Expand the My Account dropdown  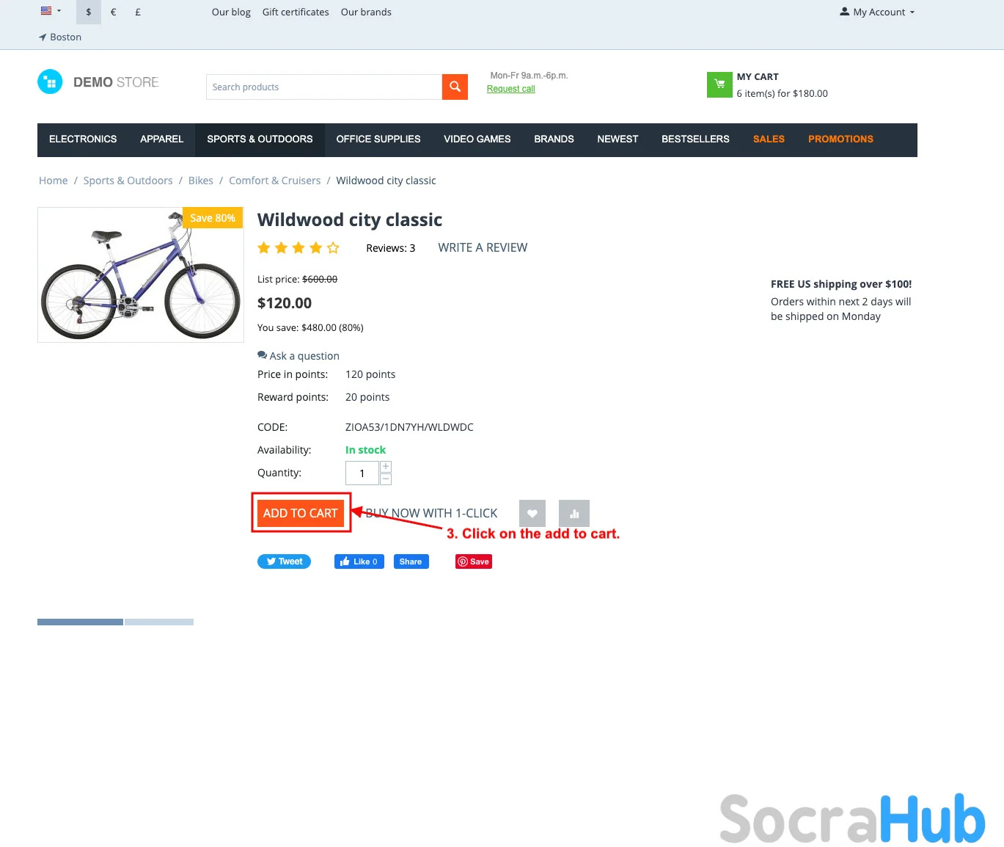[877, 12]
